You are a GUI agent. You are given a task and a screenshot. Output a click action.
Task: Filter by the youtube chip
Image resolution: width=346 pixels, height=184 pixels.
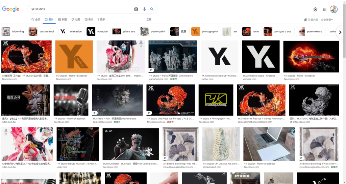[x=99, y=31]
